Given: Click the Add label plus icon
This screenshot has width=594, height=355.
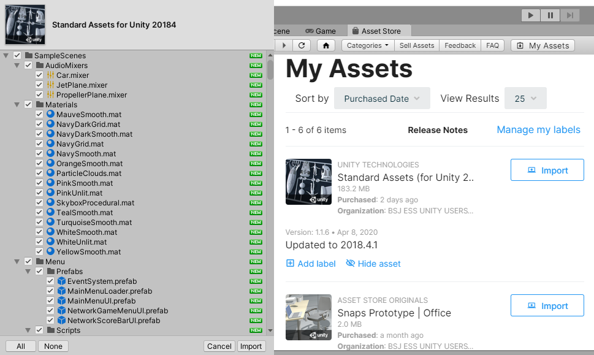Looking at the screenshot, I should pos(290,264).
